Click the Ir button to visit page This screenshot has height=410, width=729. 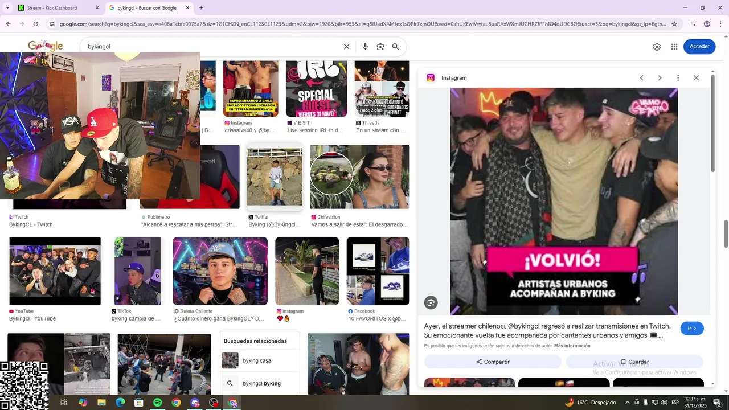[x=692, y=329]
